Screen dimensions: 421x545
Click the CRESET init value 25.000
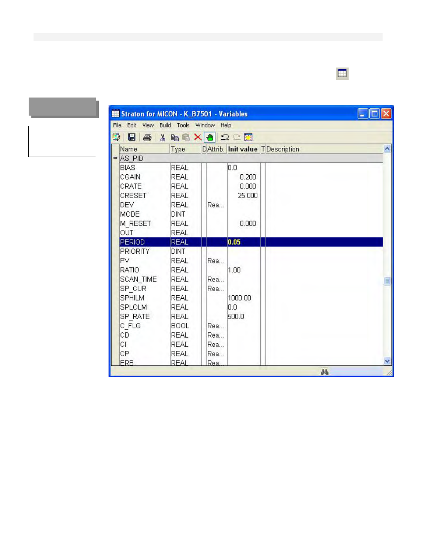click(x=248, y=195)
